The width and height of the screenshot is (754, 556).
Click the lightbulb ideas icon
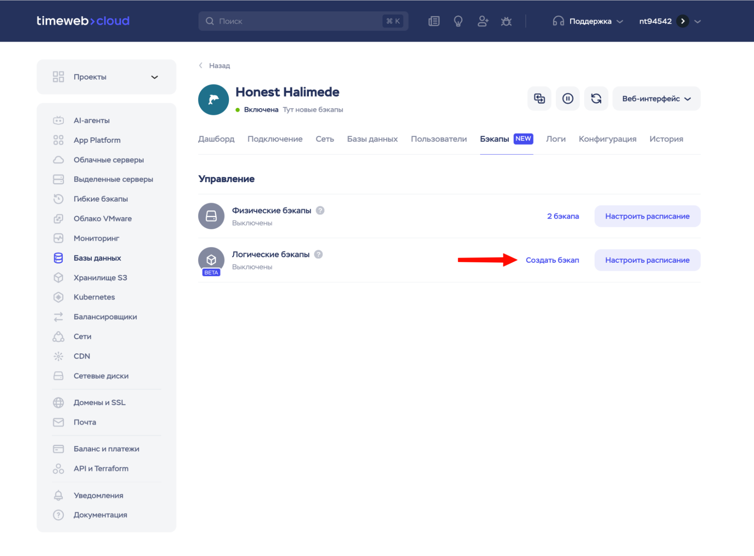(458, 21)
